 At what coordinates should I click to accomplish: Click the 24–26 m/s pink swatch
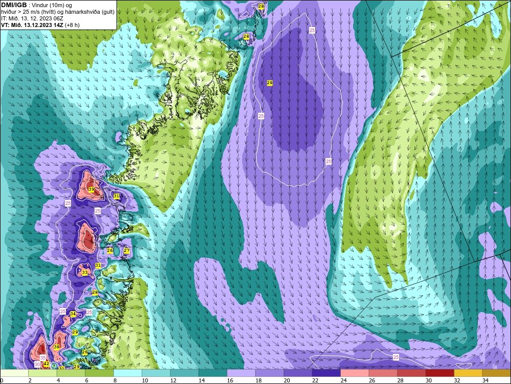pyautogui.click(x=355, y=373)
